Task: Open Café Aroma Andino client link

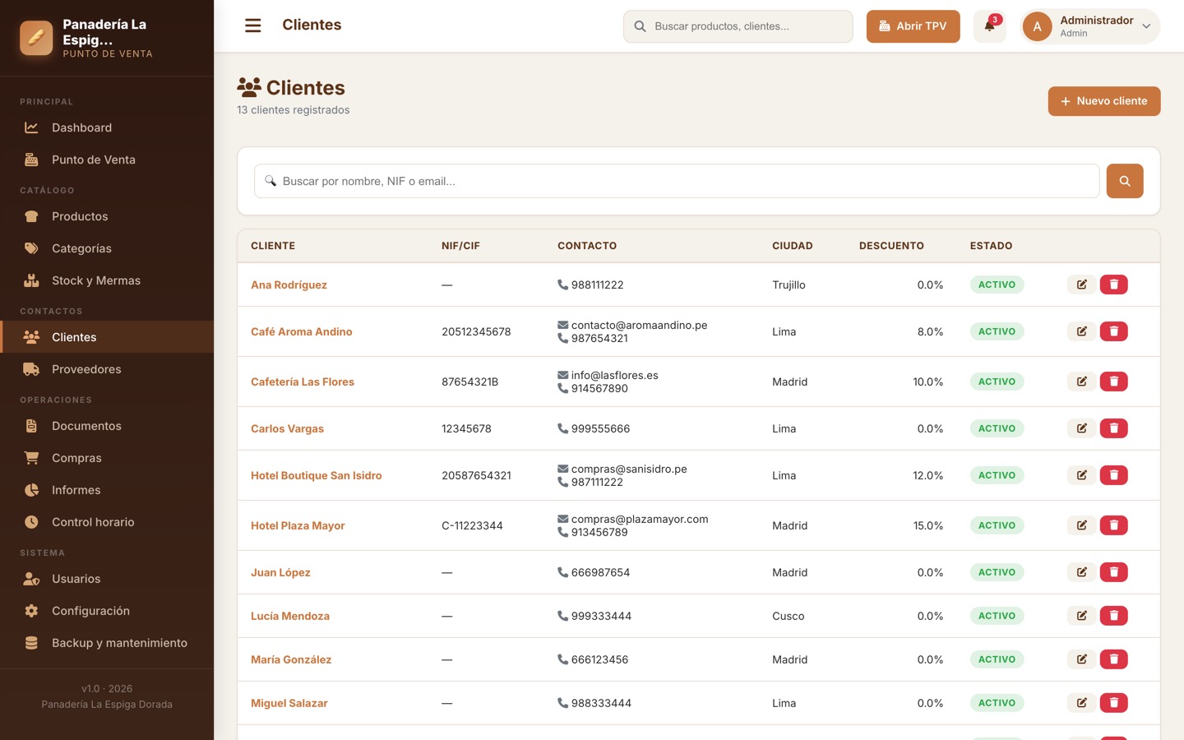Action: click(301, 331)
